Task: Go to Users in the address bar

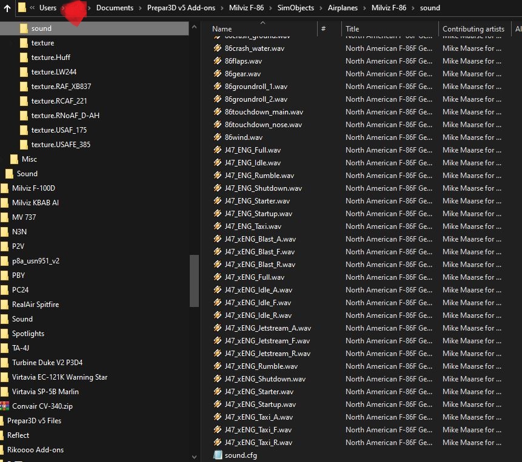Action: (x=48, y=8)
